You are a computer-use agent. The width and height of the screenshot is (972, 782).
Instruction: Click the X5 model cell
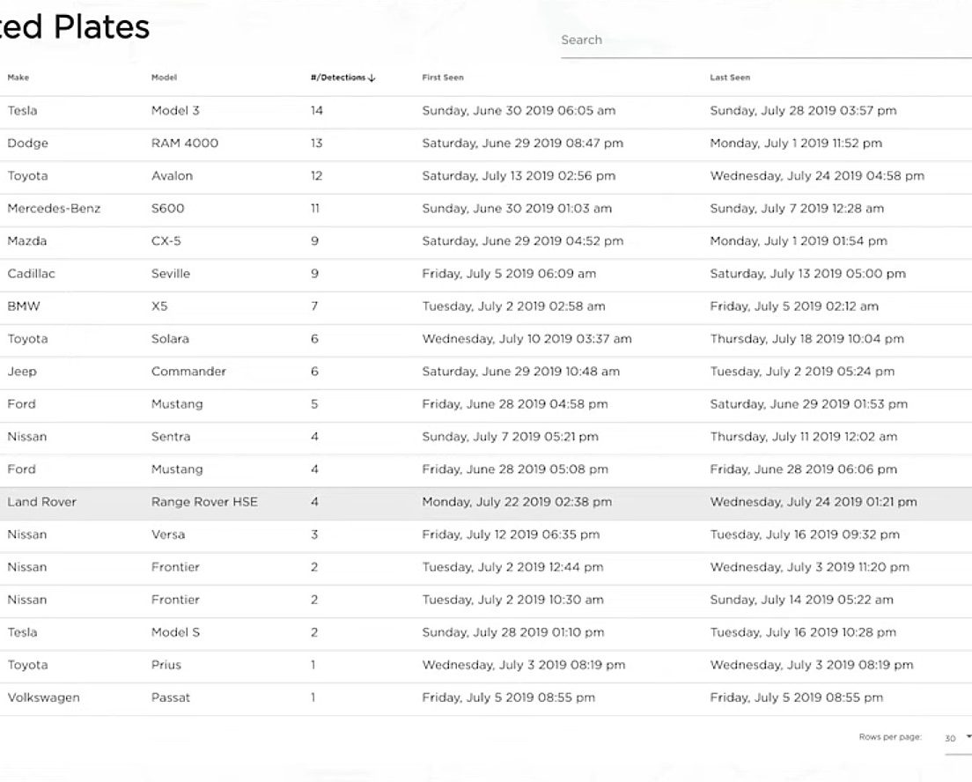click(x=159, y=306)
